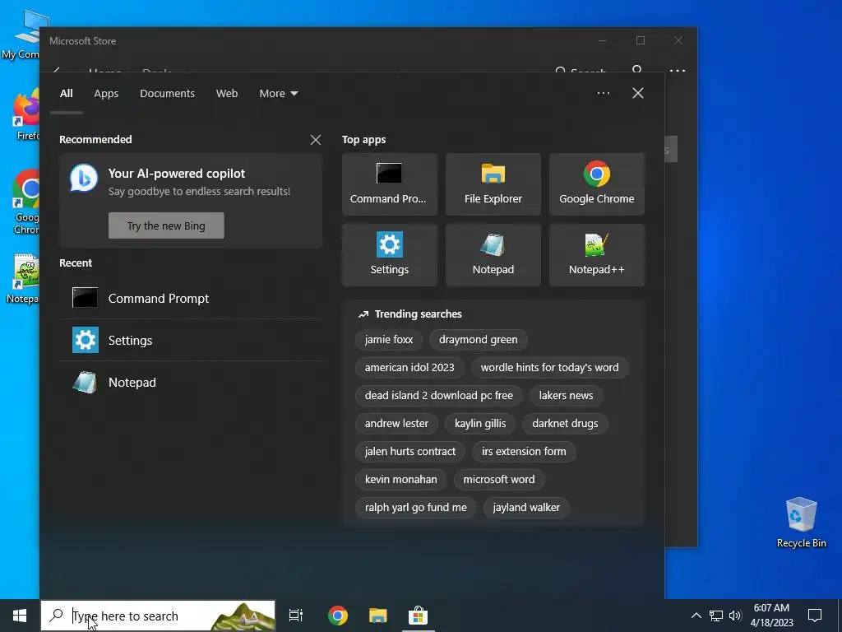Open Settings tile in Top apps
The width and height of the screenshot is (842, 632).
[x=389, y=255]
